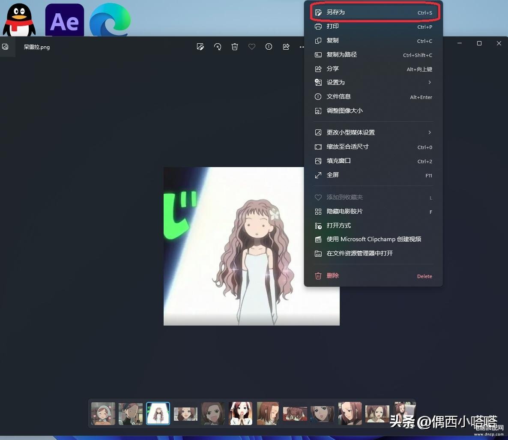The width and height of the screenshot is (508, 440).
Task: Open the Microsoft Edge desktop icon
Action: 110,20
